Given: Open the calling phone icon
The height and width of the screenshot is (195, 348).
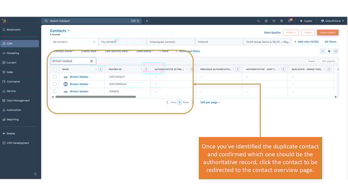Looking at the screenshot, I should pos(259,21).
